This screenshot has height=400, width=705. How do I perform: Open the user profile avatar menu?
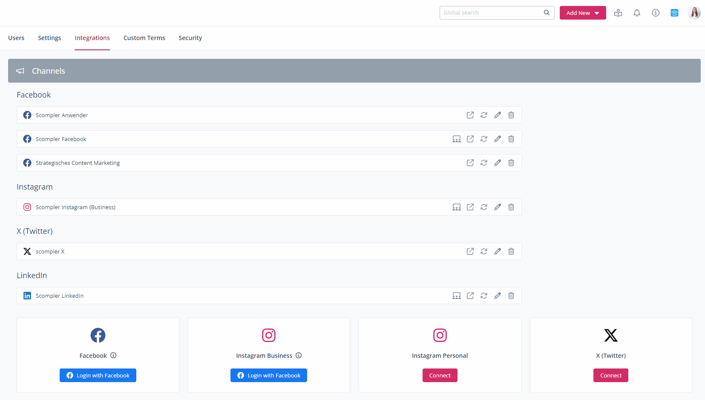pos(694,13)
